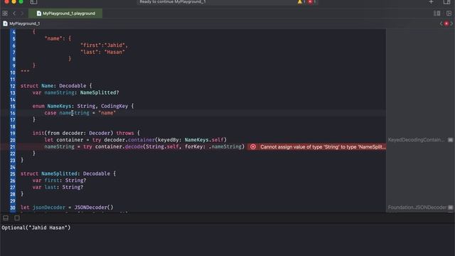Viewport: 455px width, 256px height.
Task: Go back with the left chevron
Action: point(14,14)
